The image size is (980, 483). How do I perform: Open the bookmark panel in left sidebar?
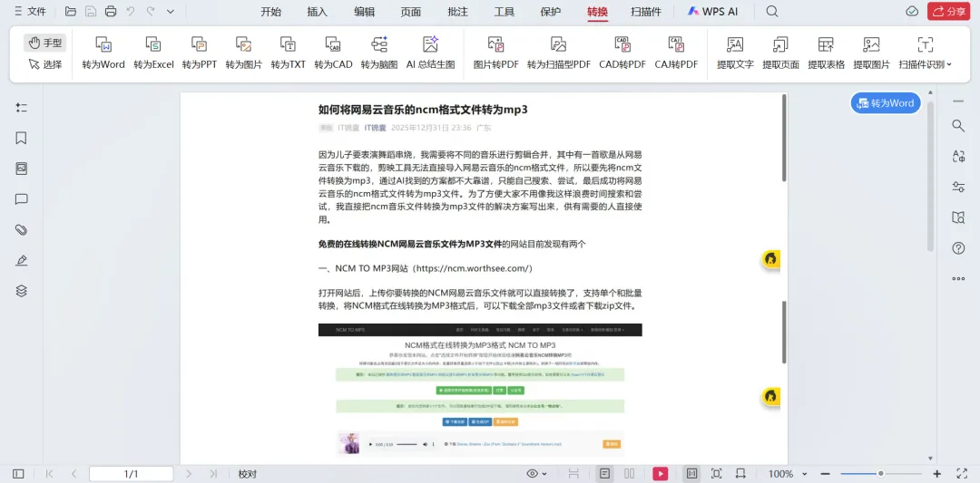[21, 138]
